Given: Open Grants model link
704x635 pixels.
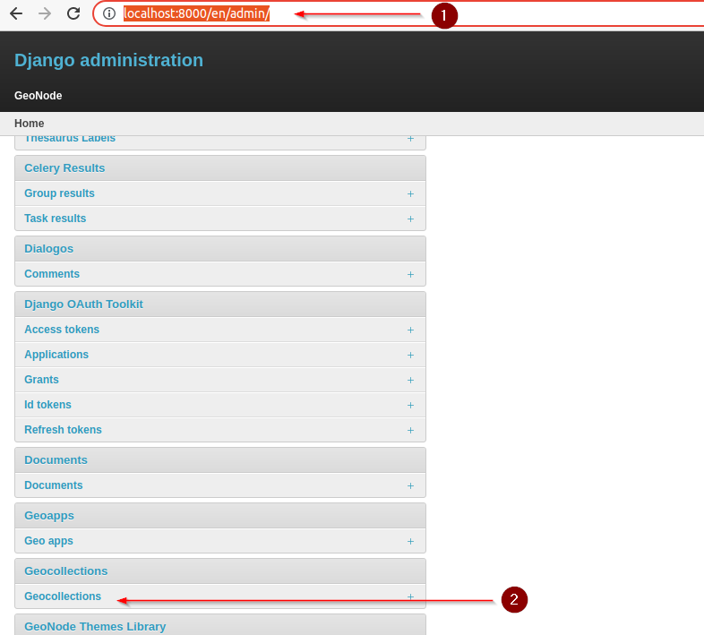Looking at the screenshot, I should (x=41, y=380).
